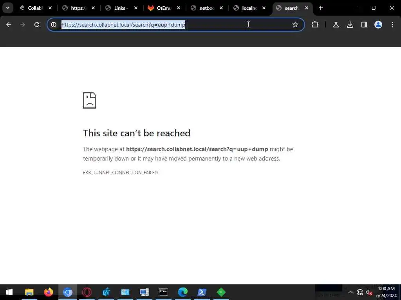Select the Chromium taskbar icon

pos(67,292)
